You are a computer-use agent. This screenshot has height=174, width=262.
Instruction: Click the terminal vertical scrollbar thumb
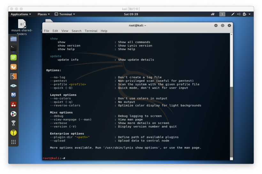231,122
